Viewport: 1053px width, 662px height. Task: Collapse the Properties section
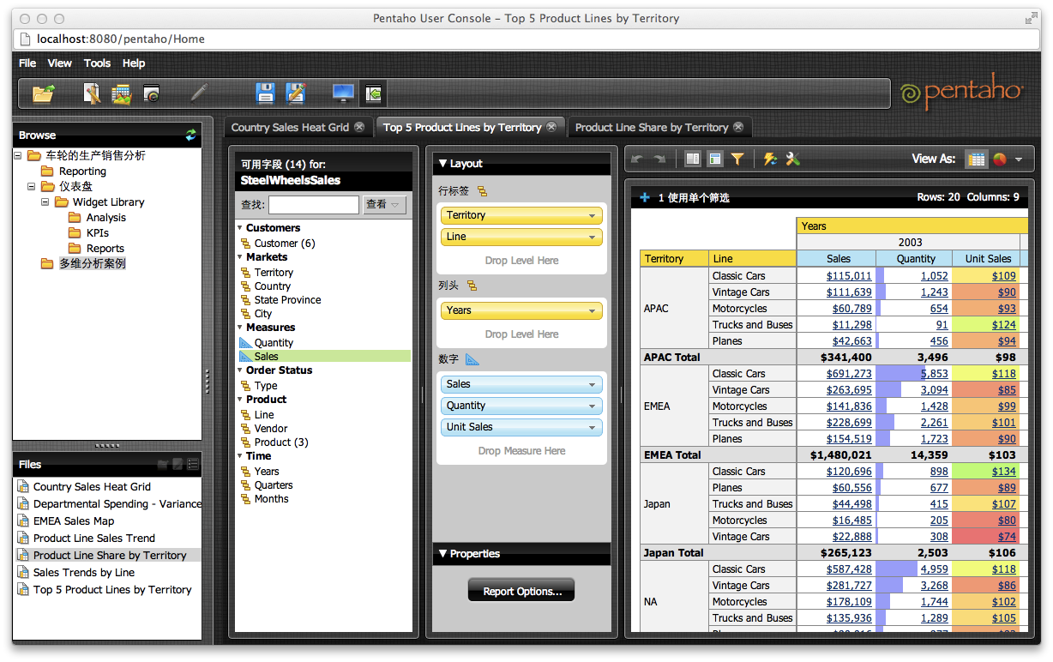(442, 554)
